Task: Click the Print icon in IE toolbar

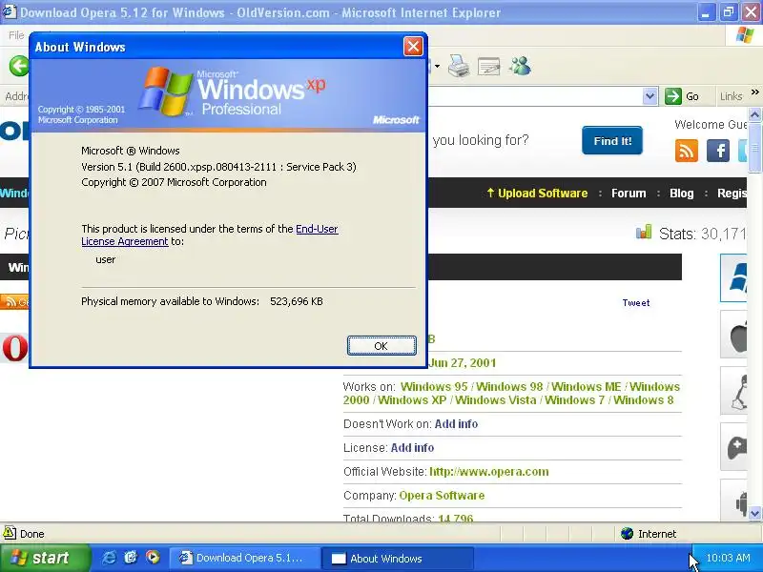Action: point(458,66)
